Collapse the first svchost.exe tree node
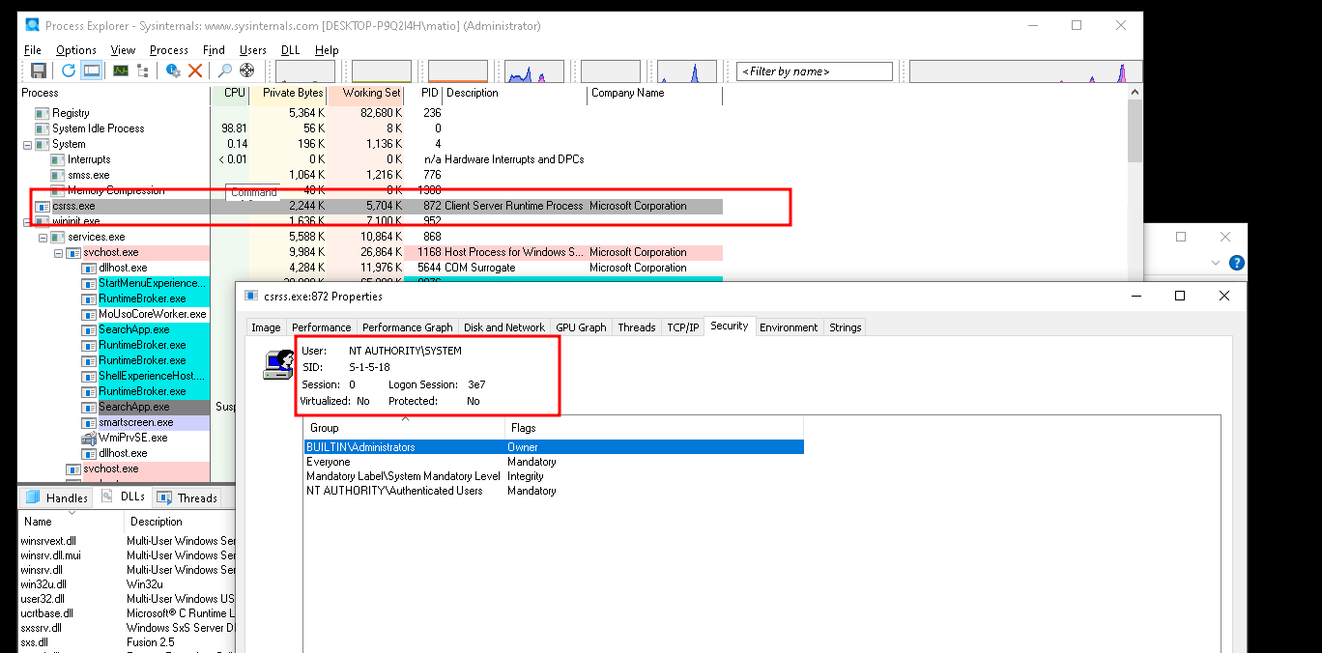 (x=59, y=252)
